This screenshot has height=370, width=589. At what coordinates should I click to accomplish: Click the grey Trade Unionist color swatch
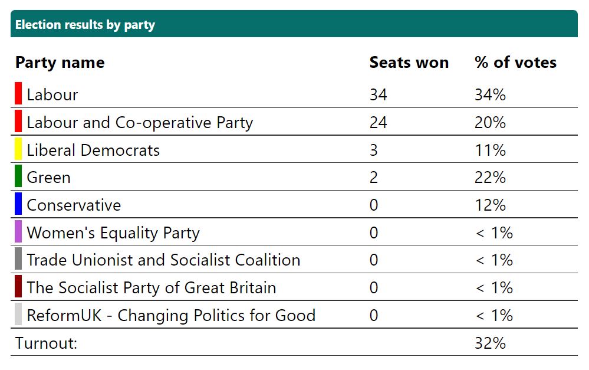[x=18, y=260]
